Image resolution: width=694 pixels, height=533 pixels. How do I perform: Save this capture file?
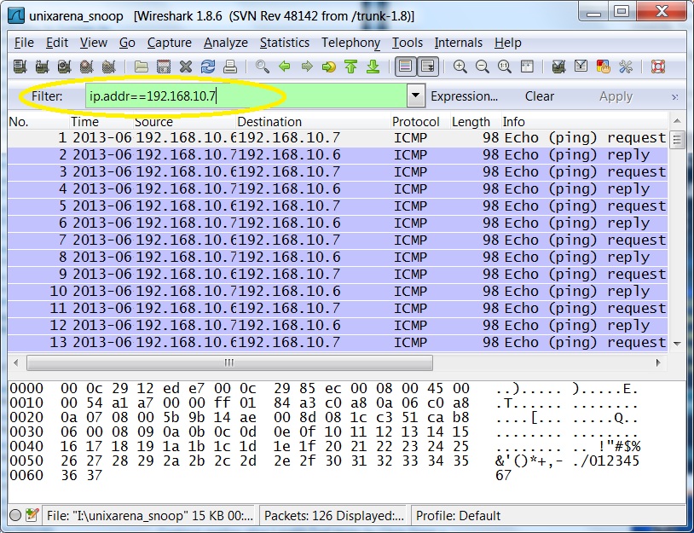(x=164, y=67)
